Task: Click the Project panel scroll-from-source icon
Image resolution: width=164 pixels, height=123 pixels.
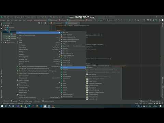Action: pyautogui.click(x=39, y=23)
